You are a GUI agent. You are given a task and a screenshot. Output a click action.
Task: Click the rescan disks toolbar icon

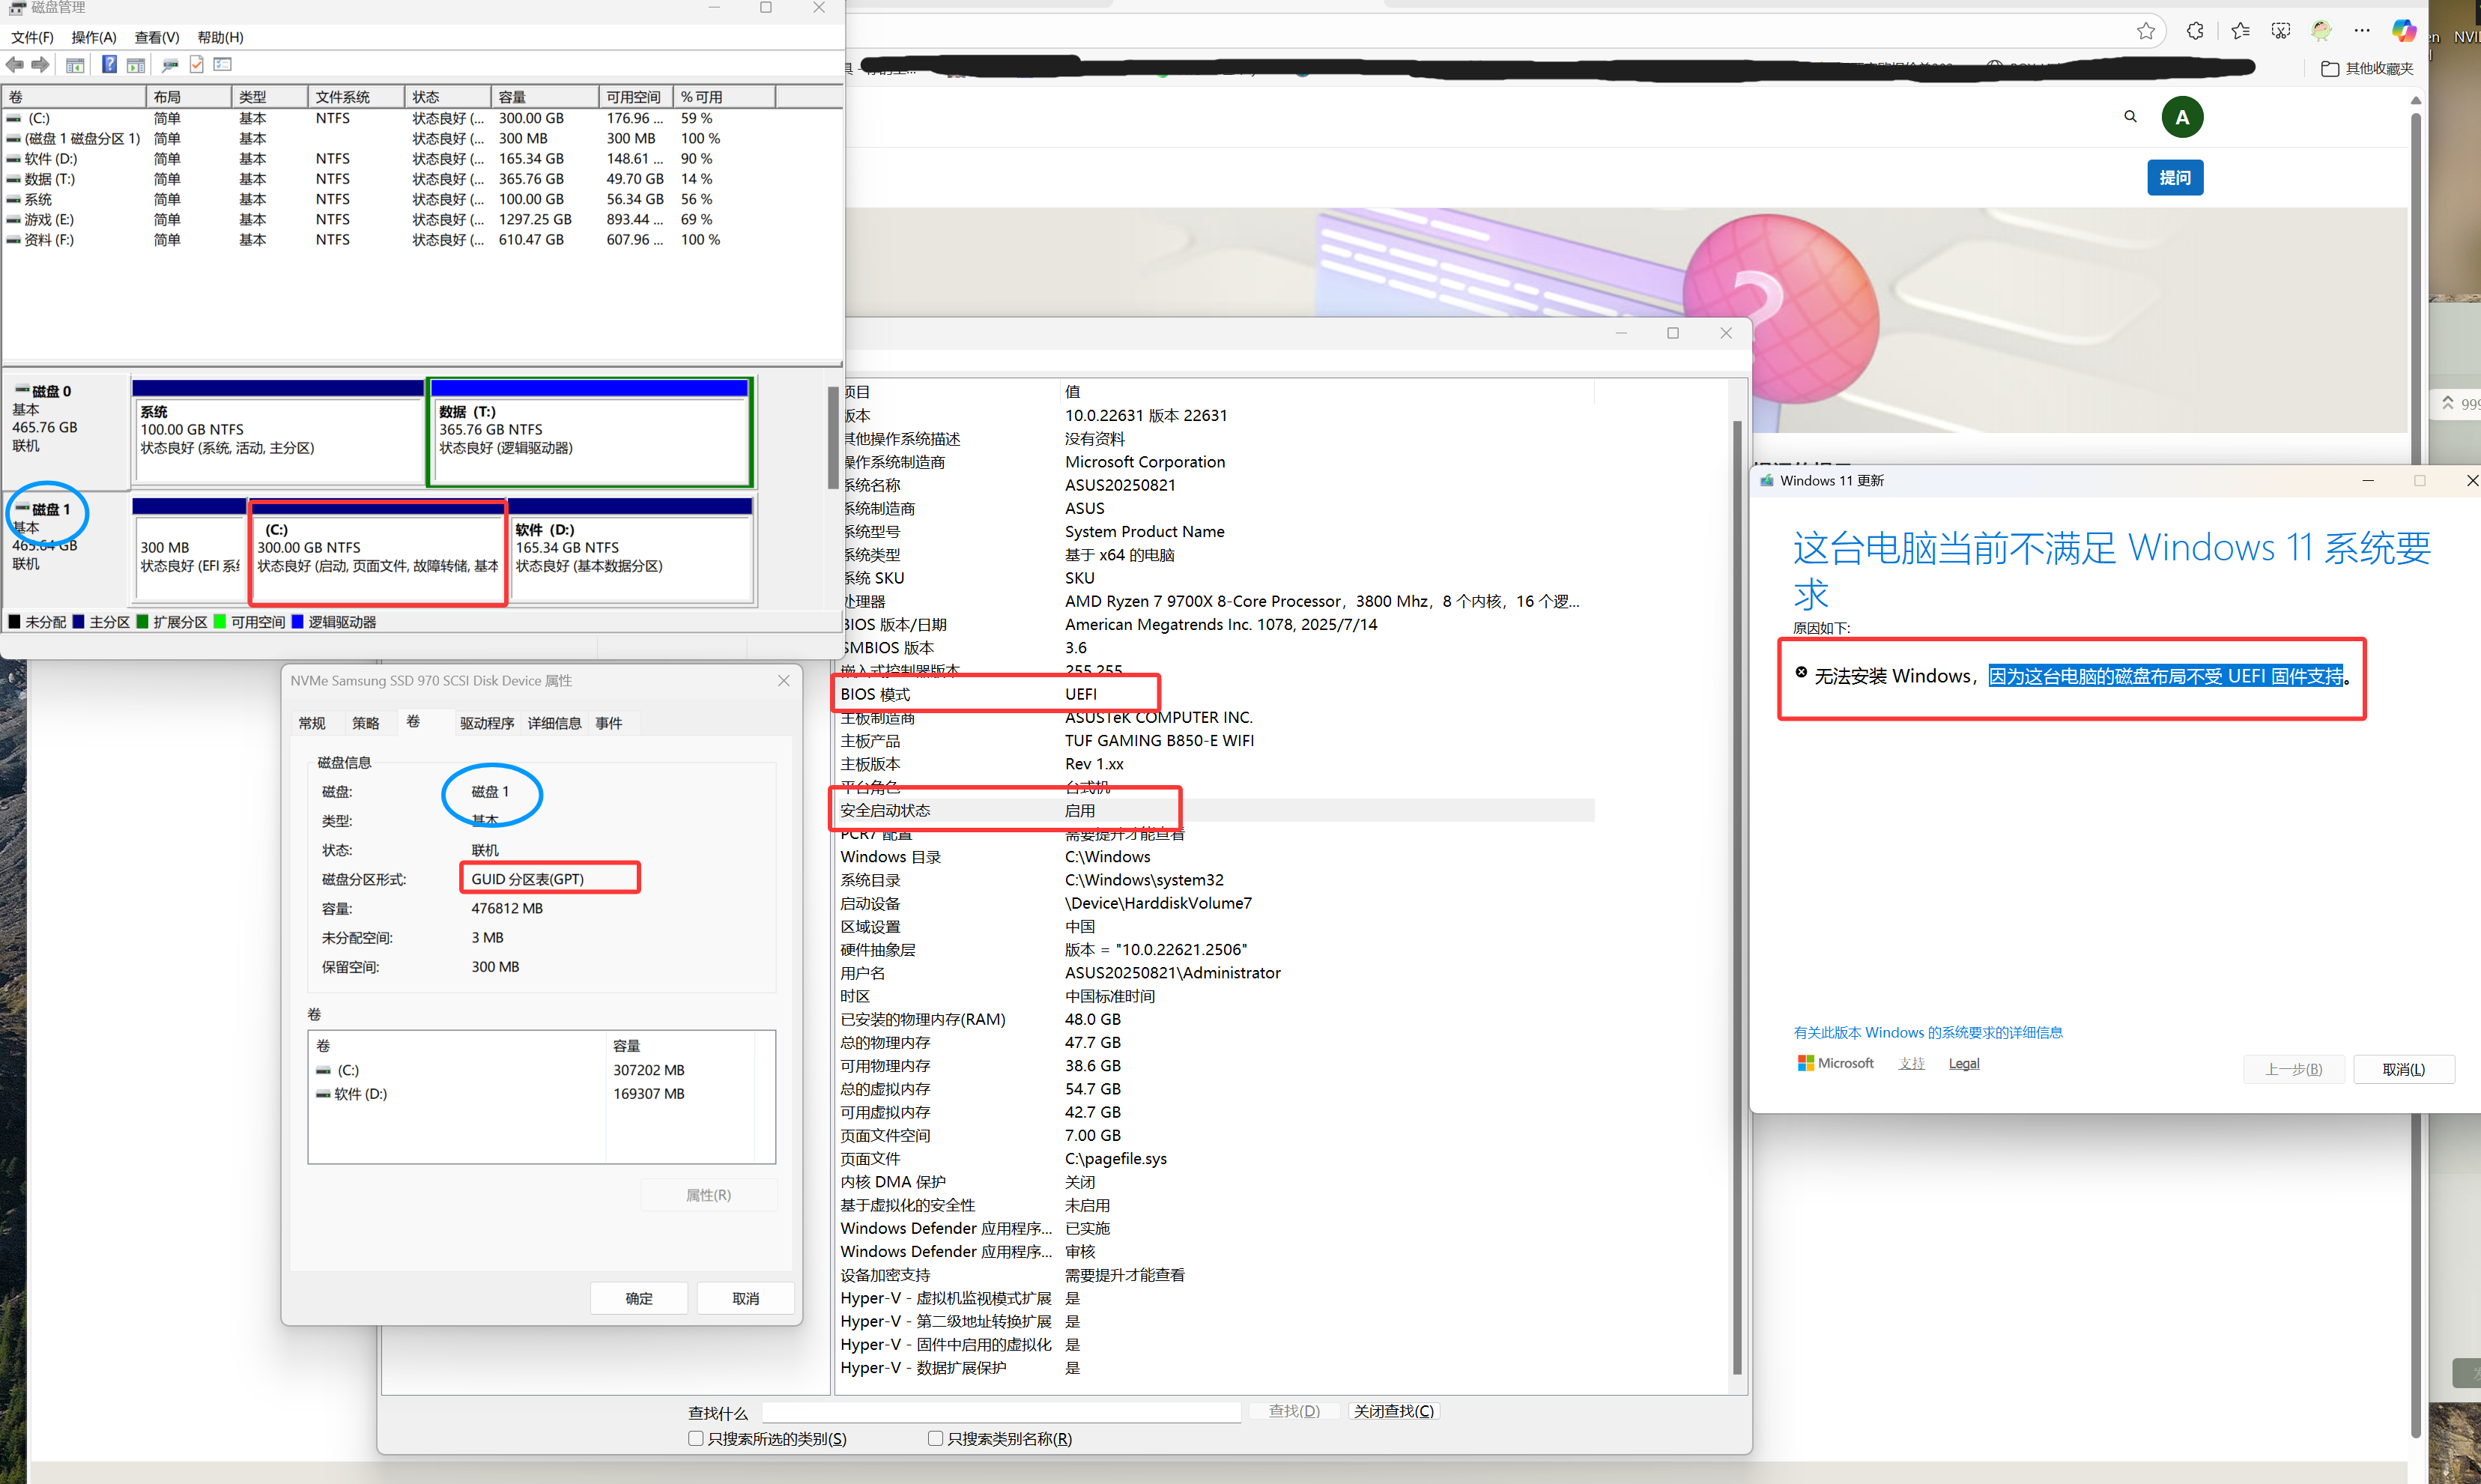(170, 65)
